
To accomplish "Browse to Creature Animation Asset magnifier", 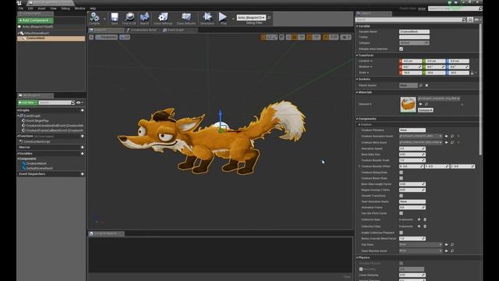I will [452, 136].
